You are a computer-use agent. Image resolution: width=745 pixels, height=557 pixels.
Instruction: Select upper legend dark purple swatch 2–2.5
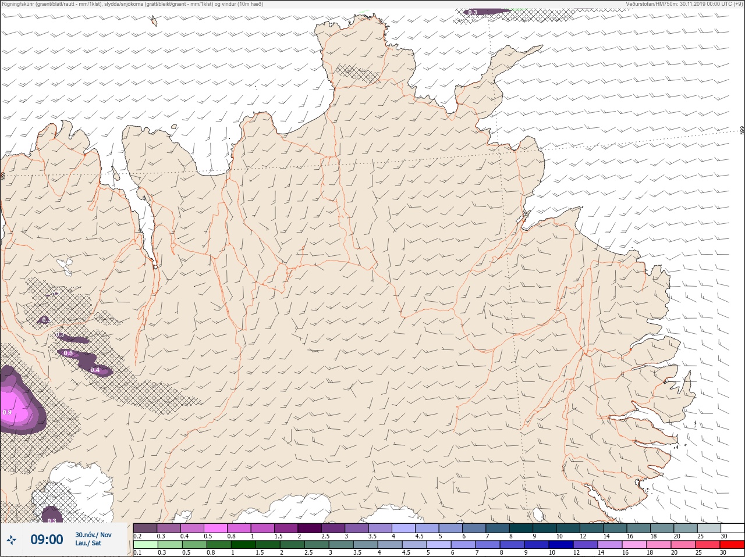tap(310, 528)
